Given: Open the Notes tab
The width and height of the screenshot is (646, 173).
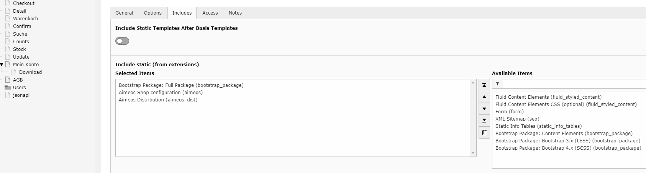Looking at the screenshot, I should pyautogui.click(x=235, y=13).
